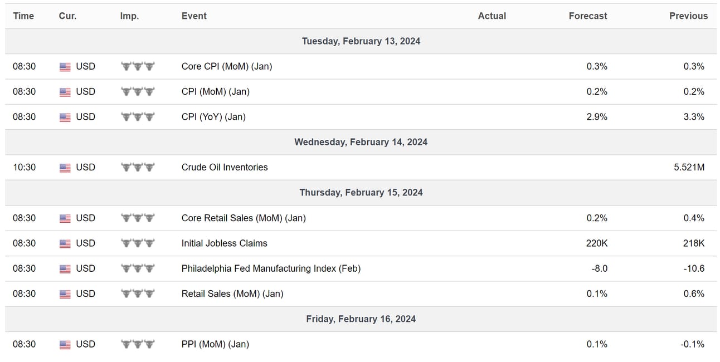The height and width of the screenshot is (362, 720).
Task: Click the Time column header
Action: 23,16
